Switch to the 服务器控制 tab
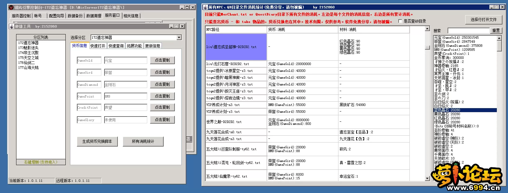 21,16
